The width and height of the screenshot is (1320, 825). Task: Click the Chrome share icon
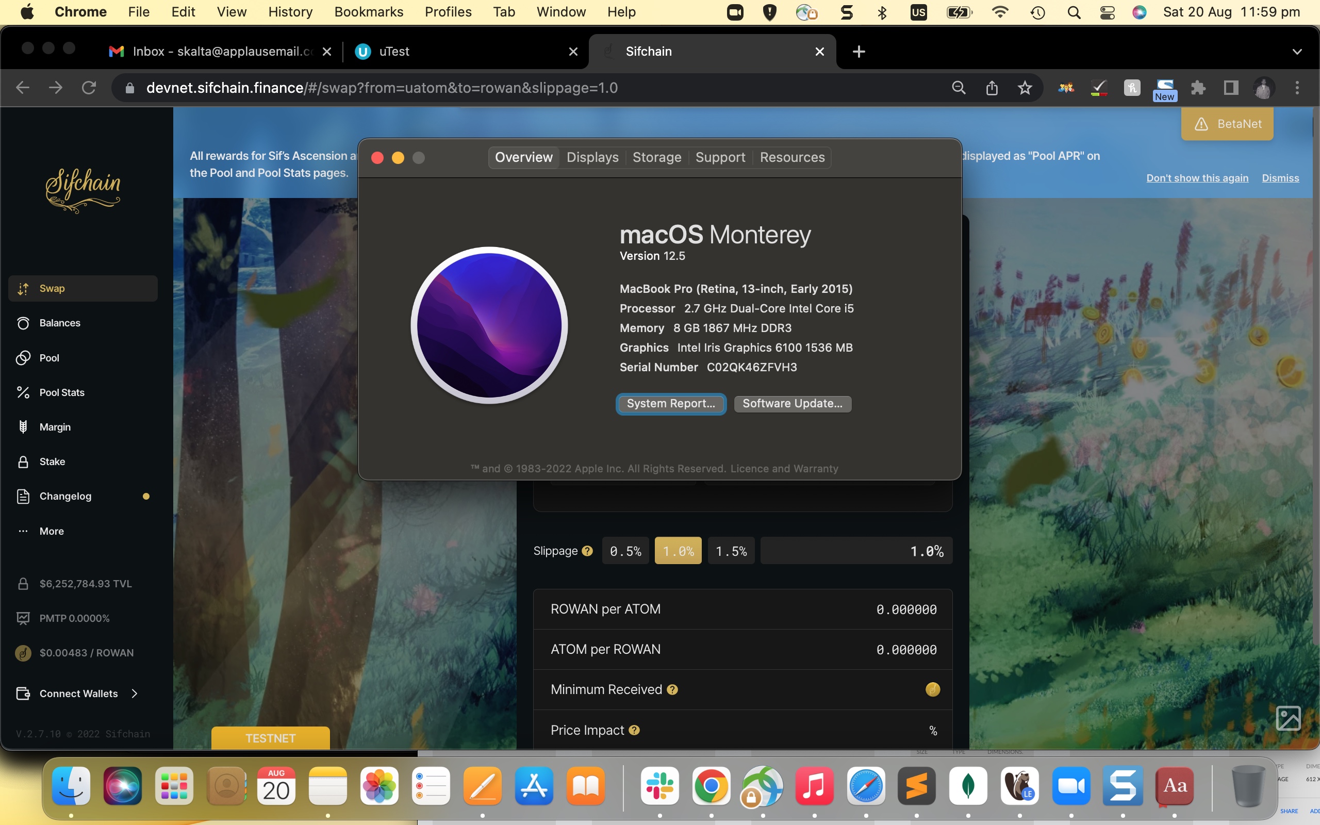tap(992, 88)
